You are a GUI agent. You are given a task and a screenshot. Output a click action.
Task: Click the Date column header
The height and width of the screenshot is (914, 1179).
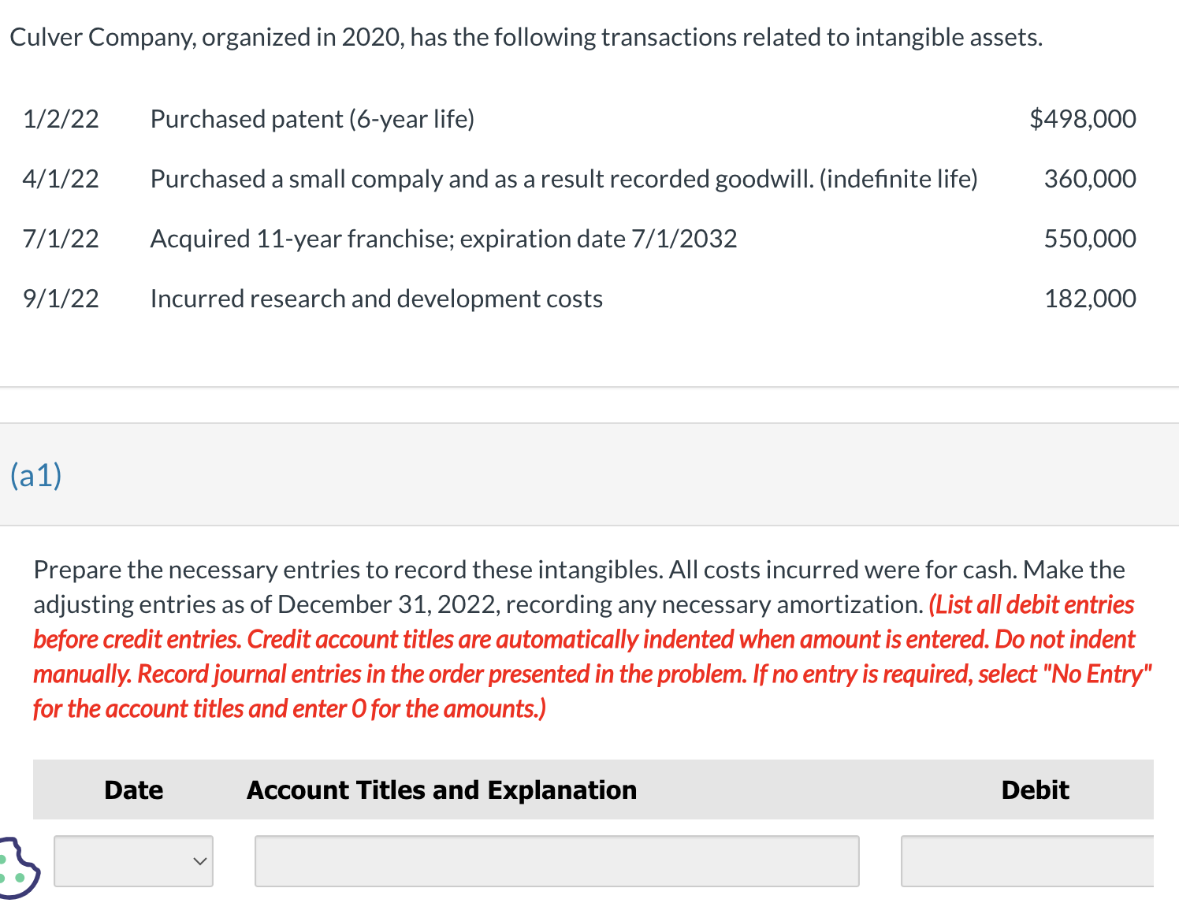pos(134,790)
